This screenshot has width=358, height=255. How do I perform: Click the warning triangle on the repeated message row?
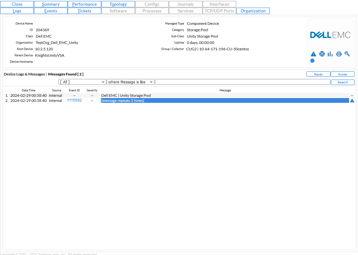point(352,100)
